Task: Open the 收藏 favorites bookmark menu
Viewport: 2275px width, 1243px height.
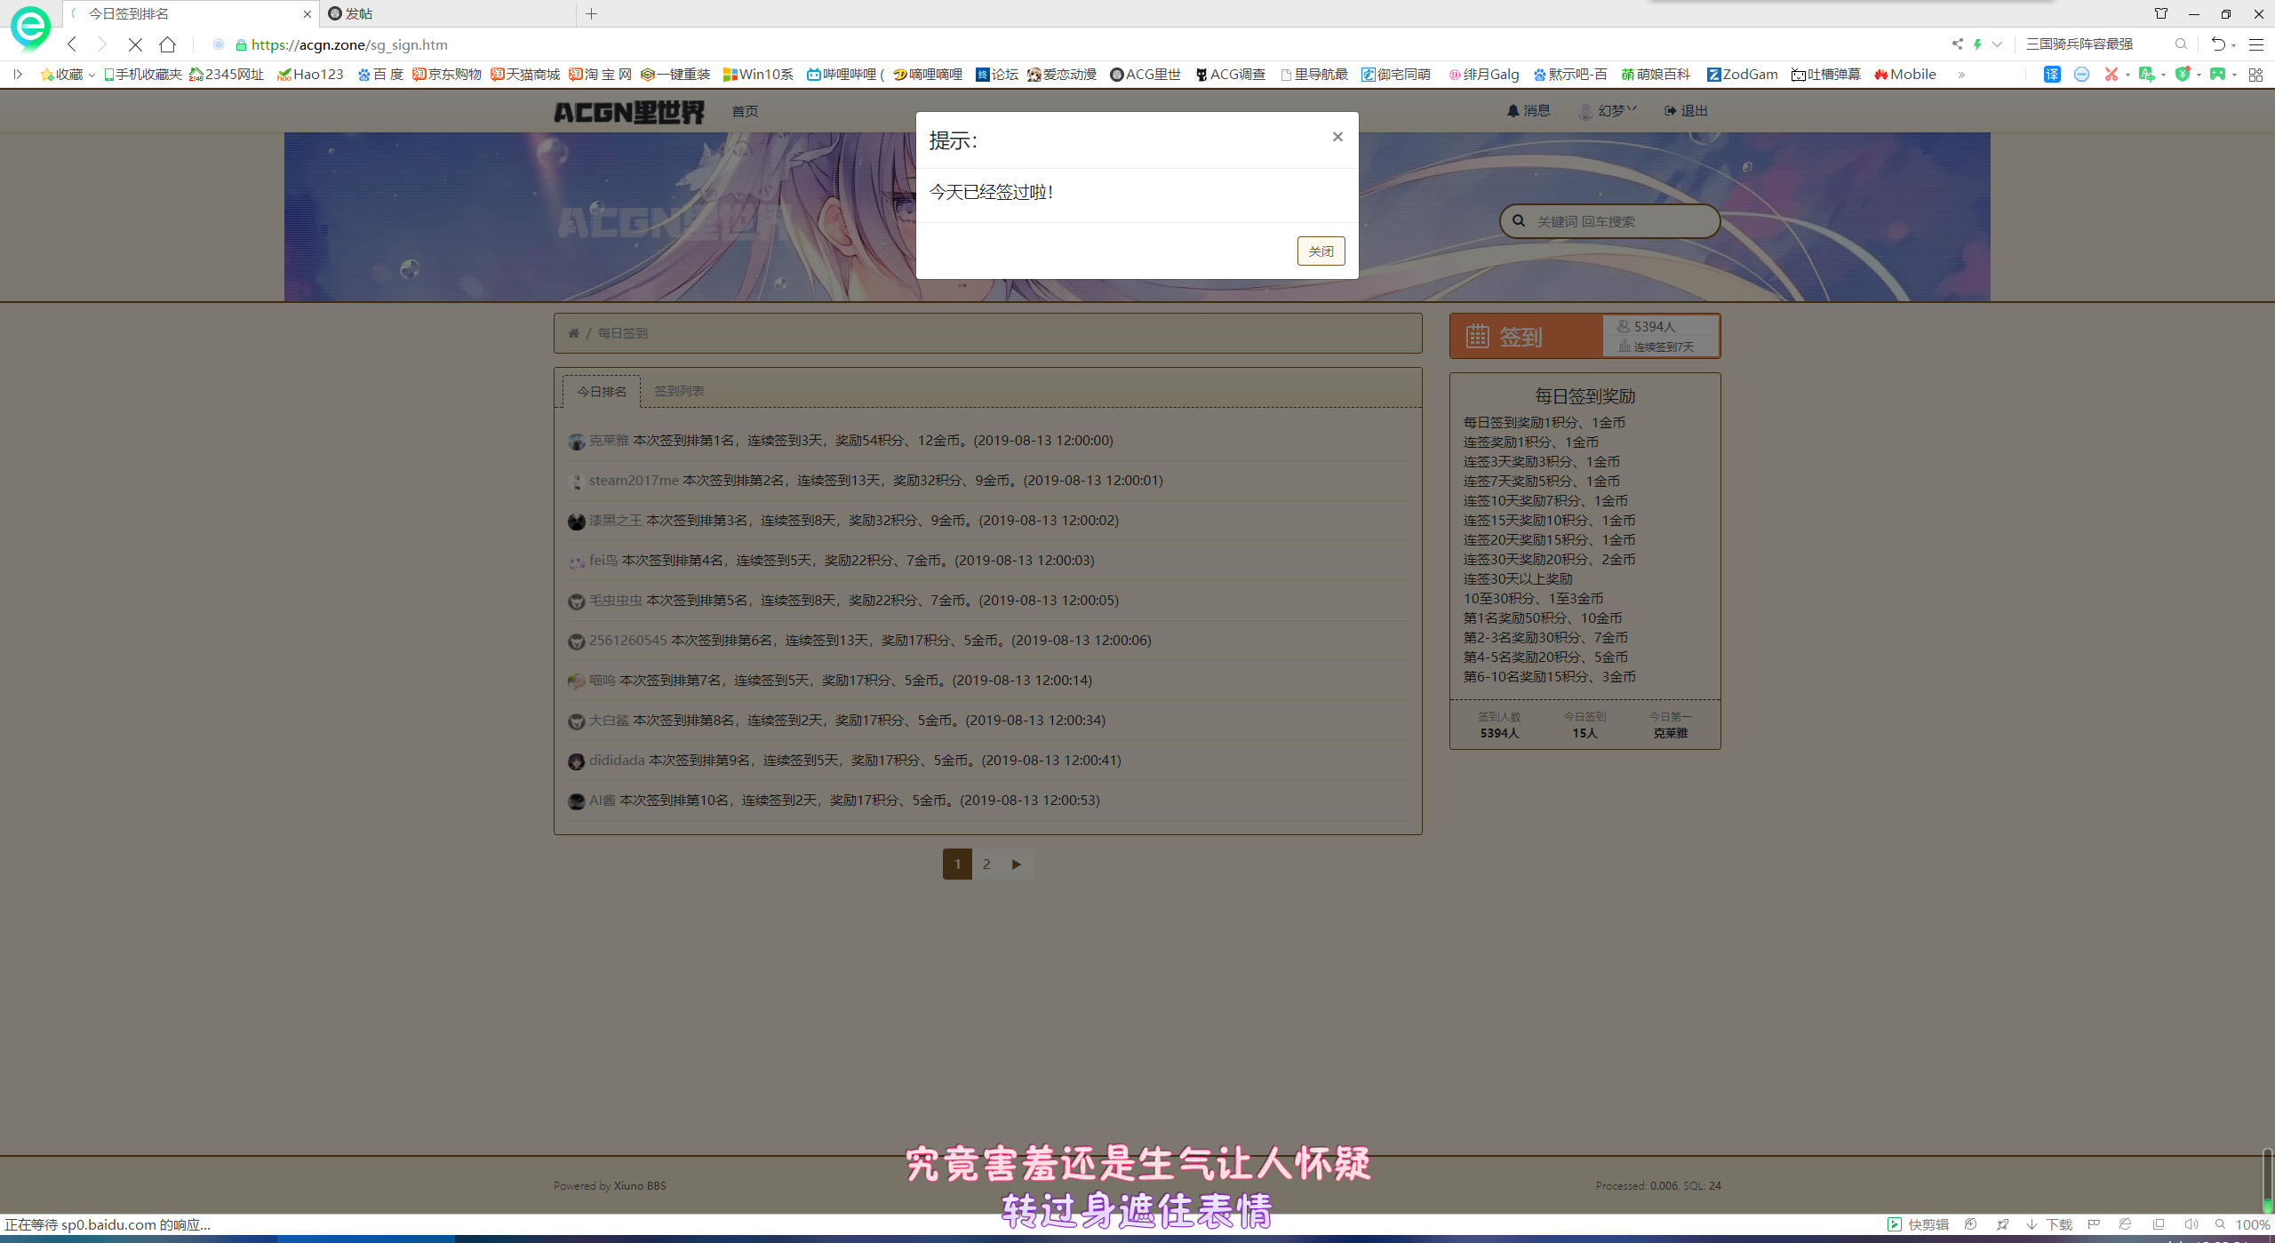Action: tap(68, 75)
